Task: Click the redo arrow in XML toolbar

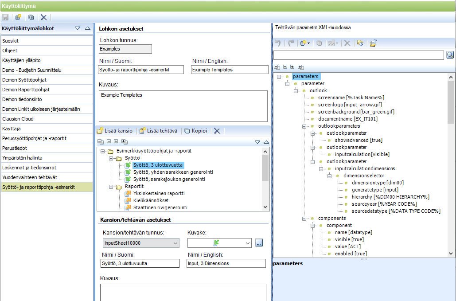Action: coord(291,43)
